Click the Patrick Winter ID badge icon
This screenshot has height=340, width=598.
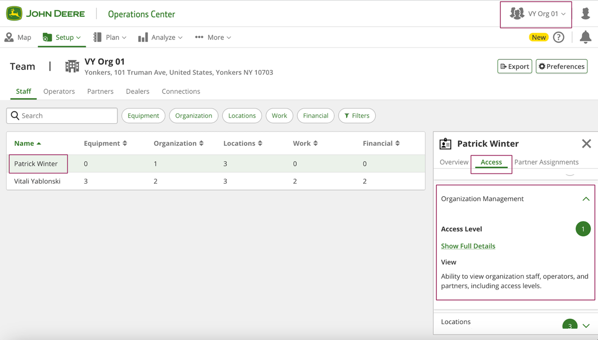(445, 144)
